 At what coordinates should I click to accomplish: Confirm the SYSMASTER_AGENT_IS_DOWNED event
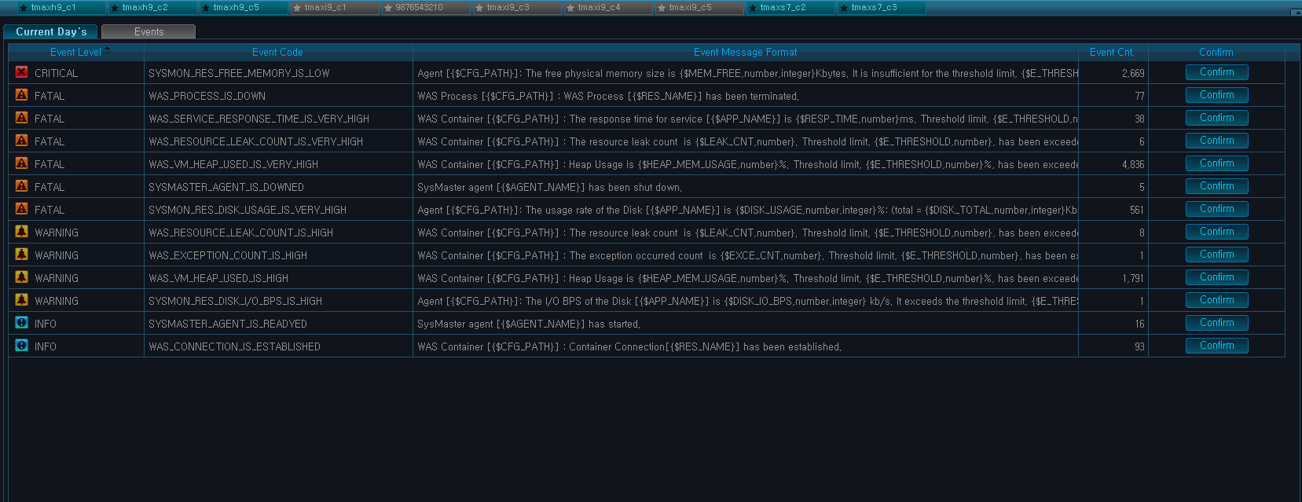1217,186
